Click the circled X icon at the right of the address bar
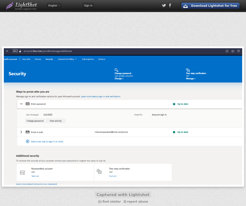 [x=238, y=51]
